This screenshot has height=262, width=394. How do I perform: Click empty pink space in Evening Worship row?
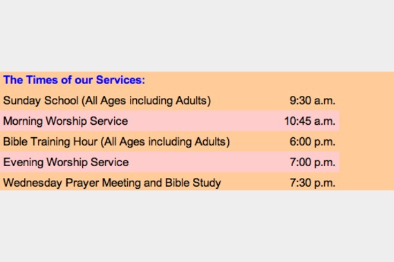click(209, 162)
